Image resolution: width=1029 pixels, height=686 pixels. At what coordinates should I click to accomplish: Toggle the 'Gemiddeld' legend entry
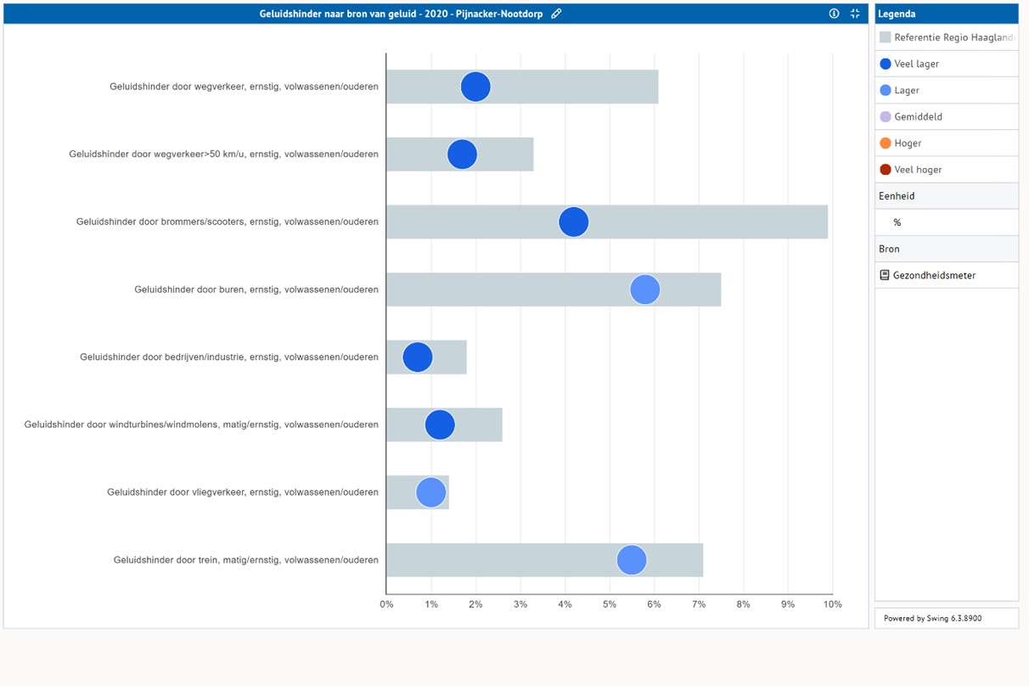click(917, 117)
